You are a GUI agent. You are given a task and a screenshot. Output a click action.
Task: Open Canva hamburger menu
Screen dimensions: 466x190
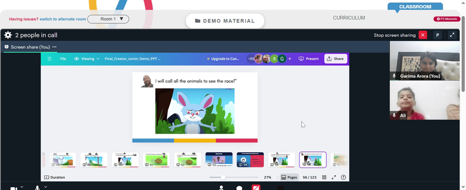point(49,59)
